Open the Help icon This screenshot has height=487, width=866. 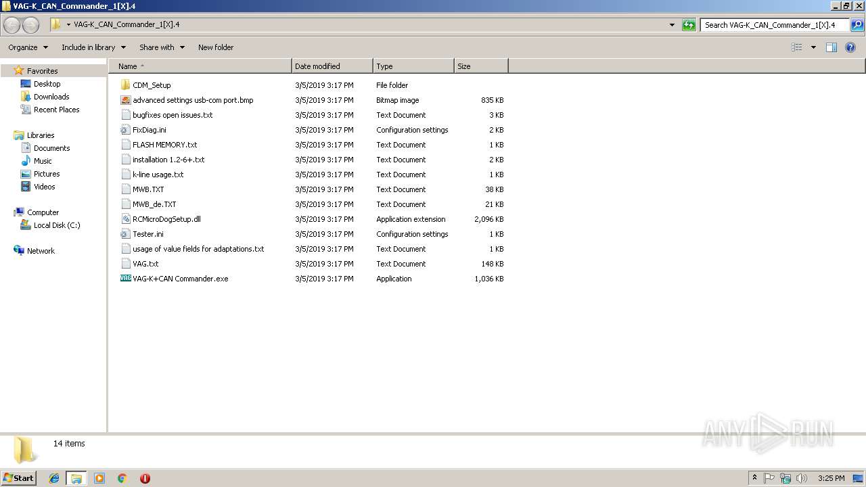850,47
